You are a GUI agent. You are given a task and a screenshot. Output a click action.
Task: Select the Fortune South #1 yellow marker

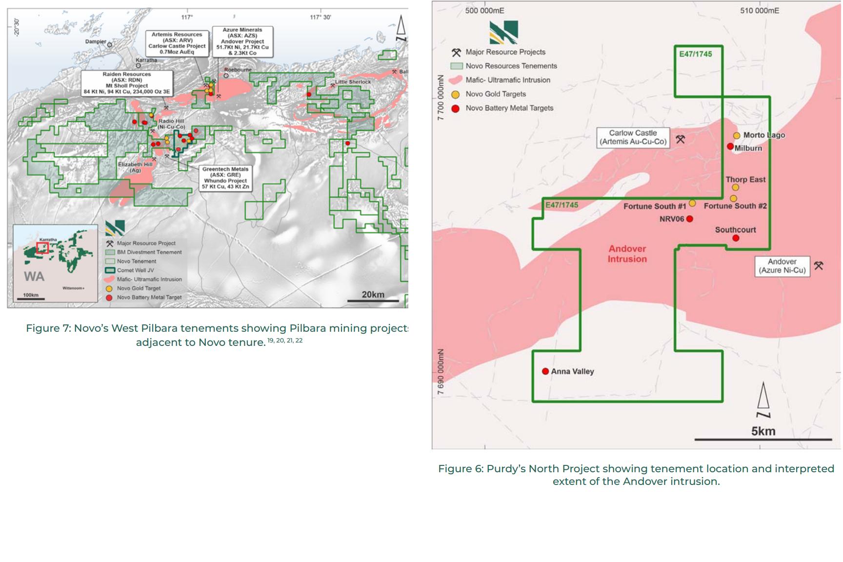click(x=692, y=203)
